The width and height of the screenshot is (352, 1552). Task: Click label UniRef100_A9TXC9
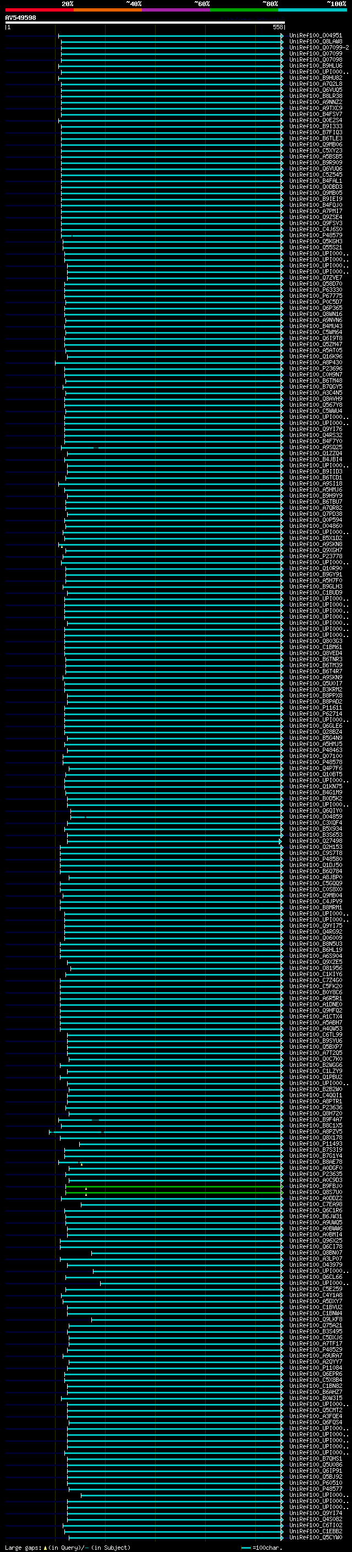316,108
